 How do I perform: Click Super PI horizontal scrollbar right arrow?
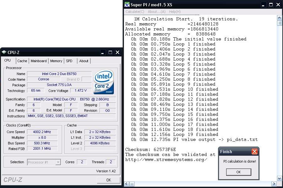[x=274, y=184]
